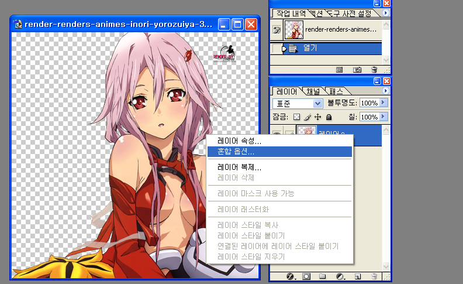Toggle lock image pixels brush icon
This screenshot has width=463, height=284.
307,117
